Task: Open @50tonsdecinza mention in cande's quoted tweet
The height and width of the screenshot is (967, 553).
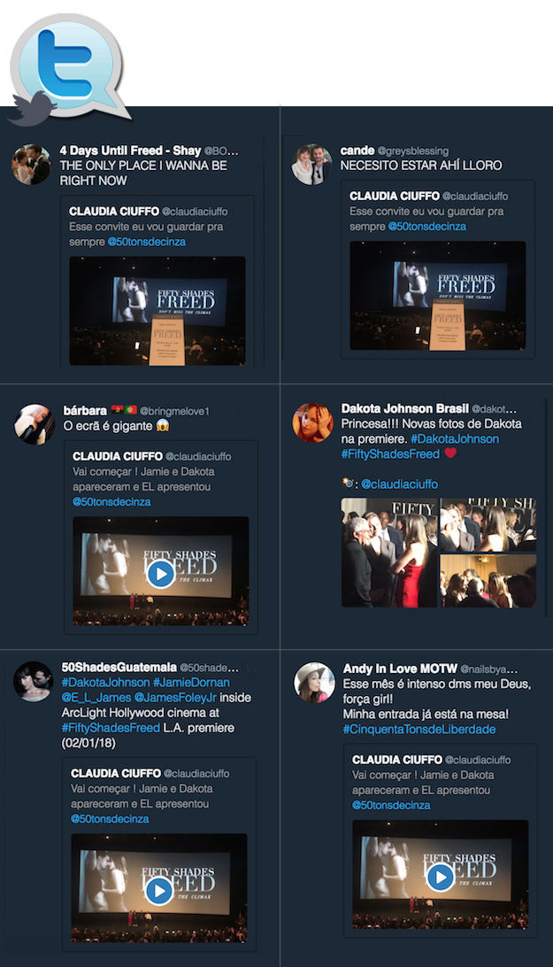Action: point(426,227)
